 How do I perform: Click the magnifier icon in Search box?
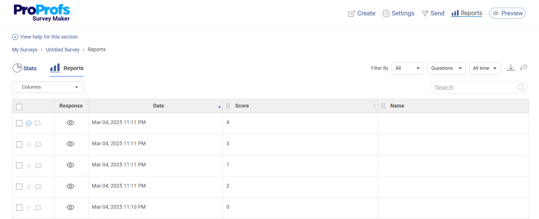pyautogui.click(x=521, y=88)
